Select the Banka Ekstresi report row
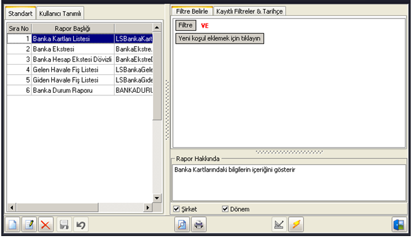Screen dimensions: 412x238 pos(79,49)
